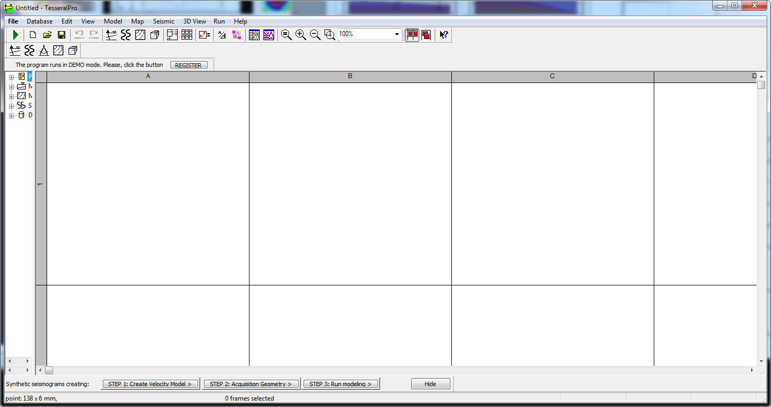The width and height of the screenshot is (771, 407).
Task: Expand the tree node with the model marker icon
Action: pos(12,87)
